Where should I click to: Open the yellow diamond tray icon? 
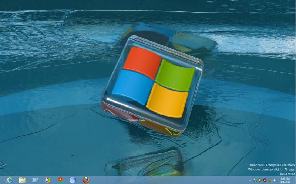[260, 180]
